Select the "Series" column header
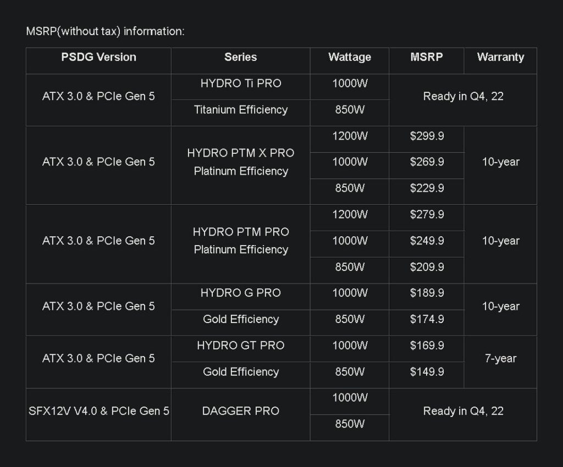Viewport: 563px width, 467px height. click(x=240, y=57)
